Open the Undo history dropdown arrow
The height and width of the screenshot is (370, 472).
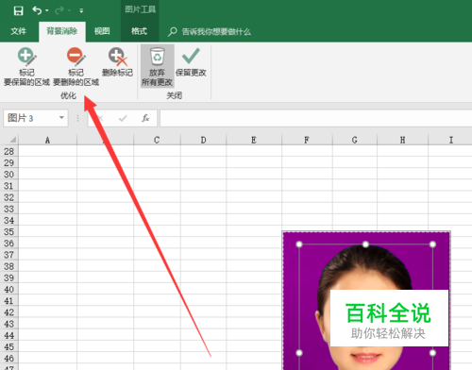[47, 10]
